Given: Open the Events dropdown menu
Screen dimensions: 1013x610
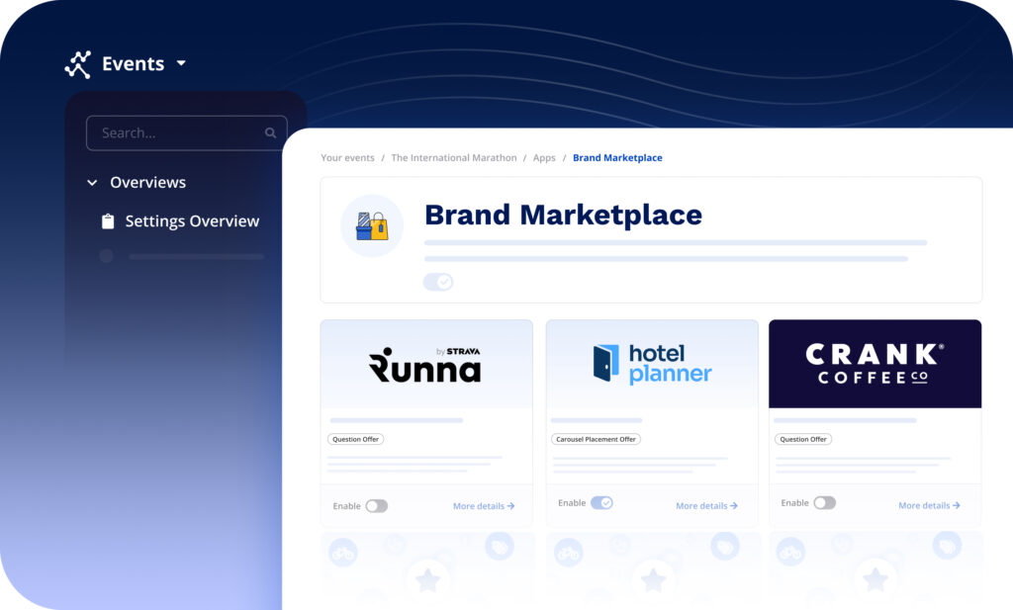Looking at the screenshot, I should (x=181, y=64).
